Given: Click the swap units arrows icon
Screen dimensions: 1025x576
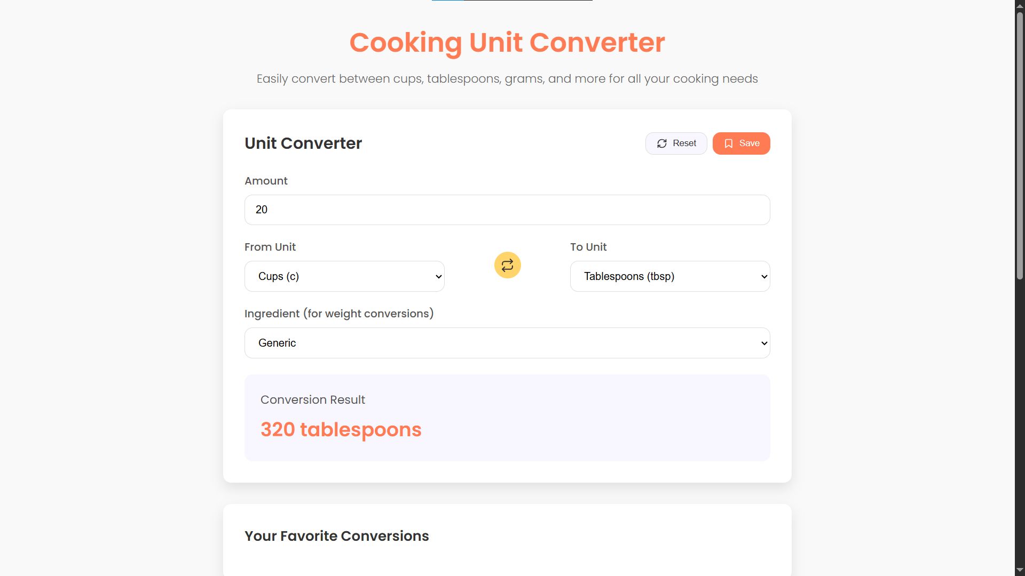Looking at the screenshot, I should 507,265.
